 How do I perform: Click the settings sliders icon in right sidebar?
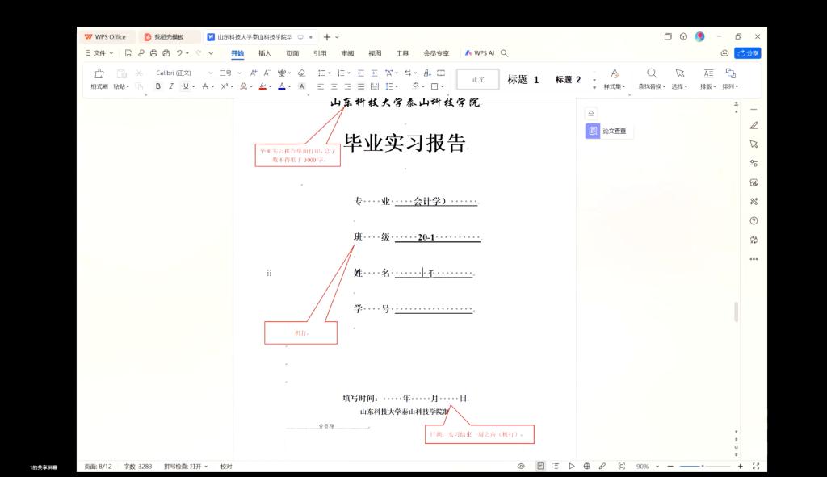pyautogui.click(x=754, y=163)
